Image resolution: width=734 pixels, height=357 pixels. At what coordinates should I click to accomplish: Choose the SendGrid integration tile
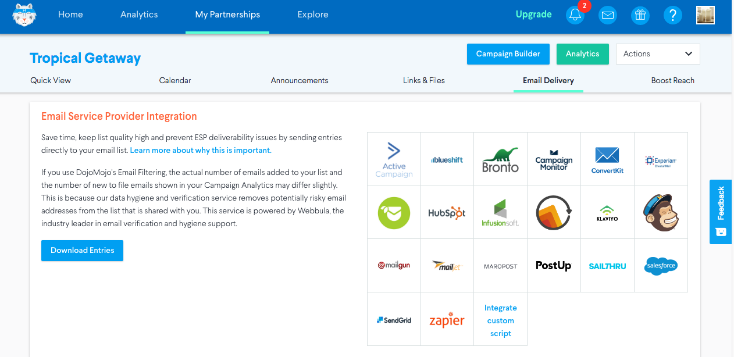tap(394, 319)
